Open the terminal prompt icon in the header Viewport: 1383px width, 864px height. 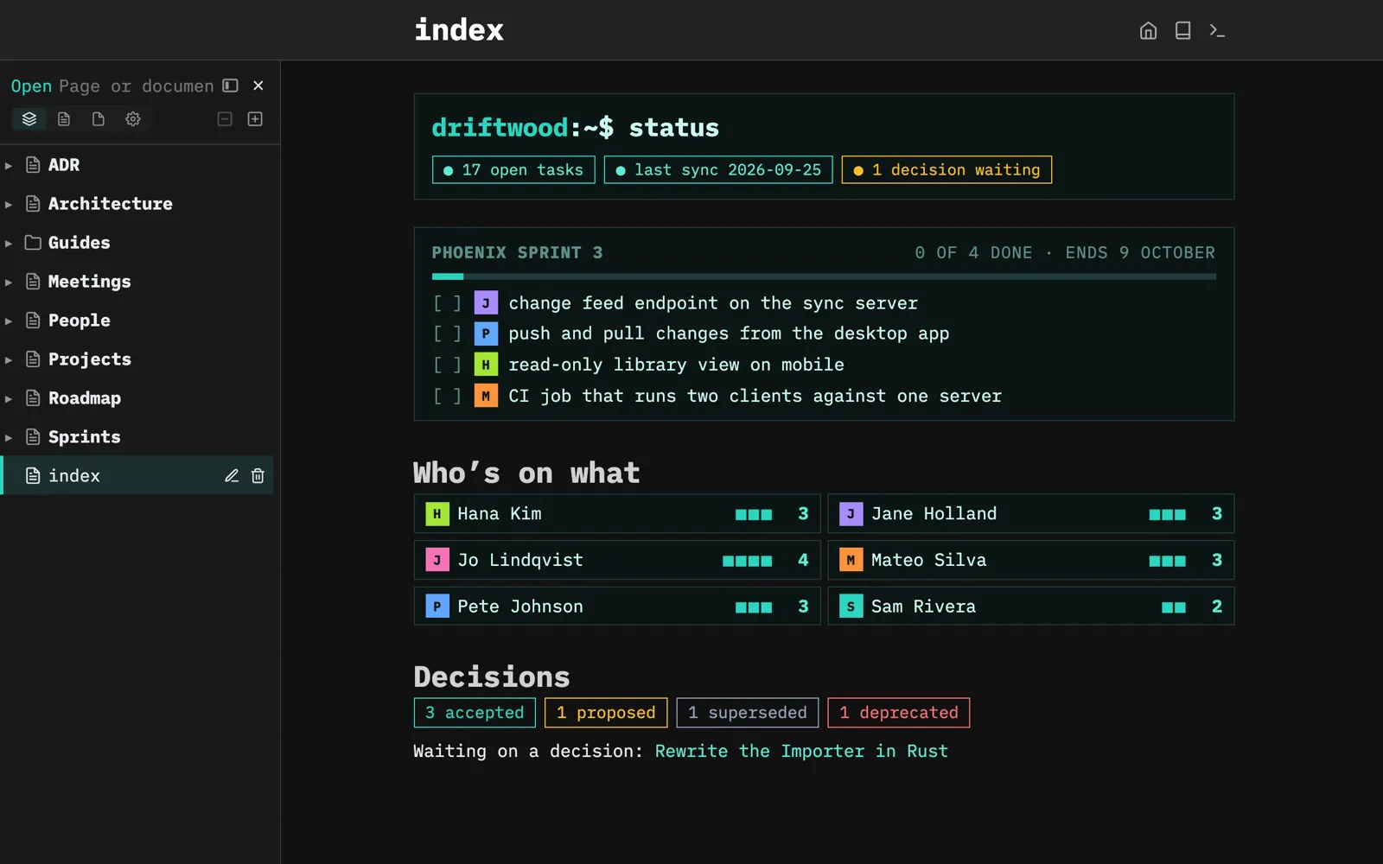pos(1217,31)
